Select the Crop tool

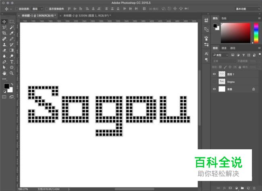click(x=4, y=33)
